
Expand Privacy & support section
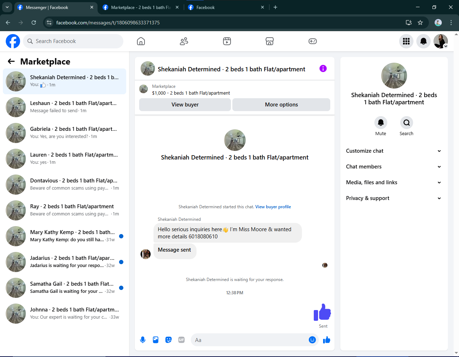point(394,198)
